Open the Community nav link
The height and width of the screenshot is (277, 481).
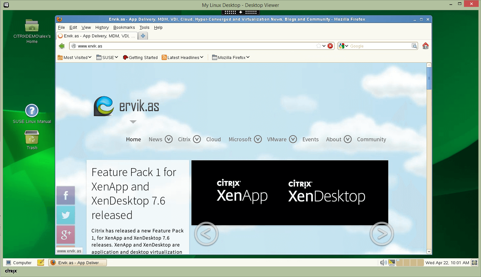[371, 139]
